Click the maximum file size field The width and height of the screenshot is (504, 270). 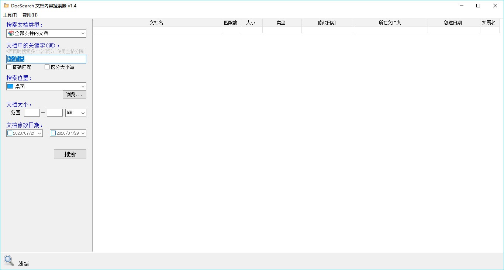(55, 112)
